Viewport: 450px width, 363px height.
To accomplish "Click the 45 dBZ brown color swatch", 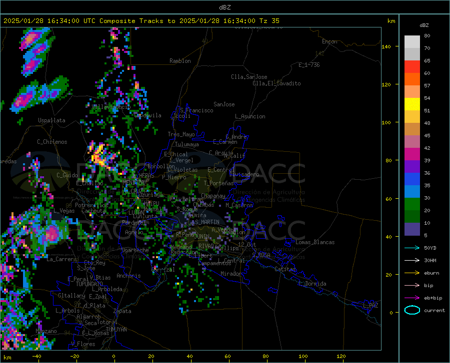I will coord(412,129).
